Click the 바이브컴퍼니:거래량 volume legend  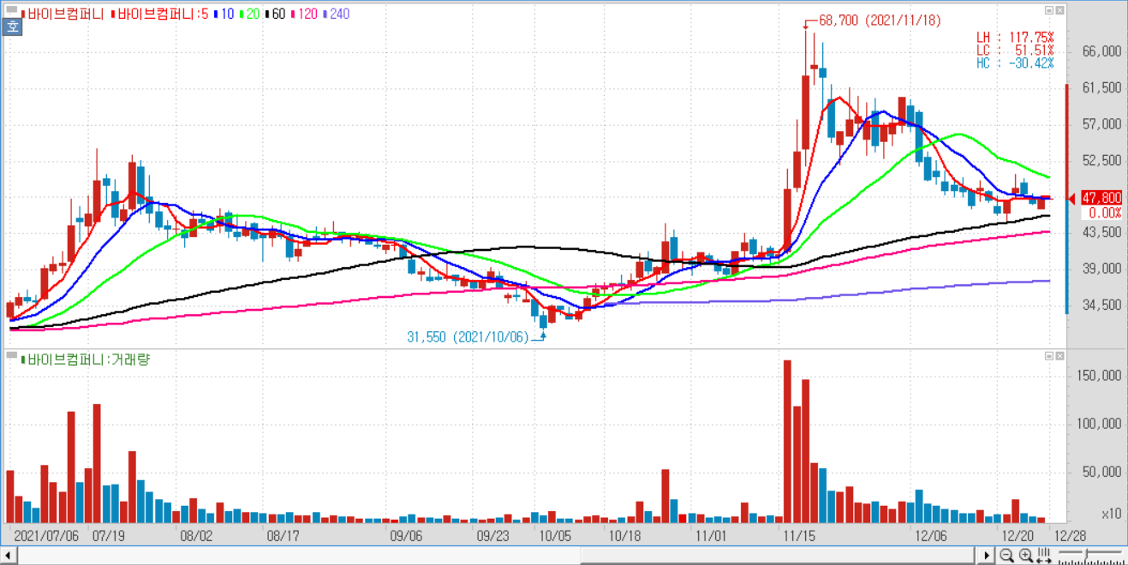(x=84, y=360)
